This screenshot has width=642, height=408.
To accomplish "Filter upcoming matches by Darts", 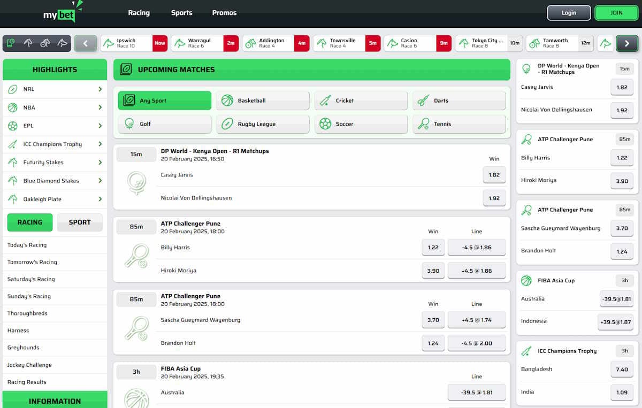I will tap(459, 101).
